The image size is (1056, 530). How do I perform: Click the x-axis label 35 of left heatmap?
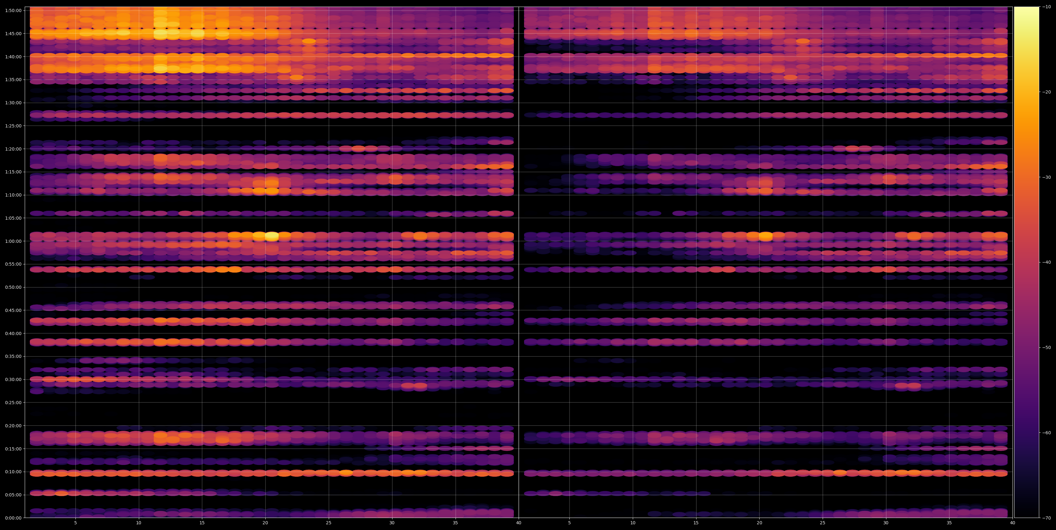pos(456,523)
